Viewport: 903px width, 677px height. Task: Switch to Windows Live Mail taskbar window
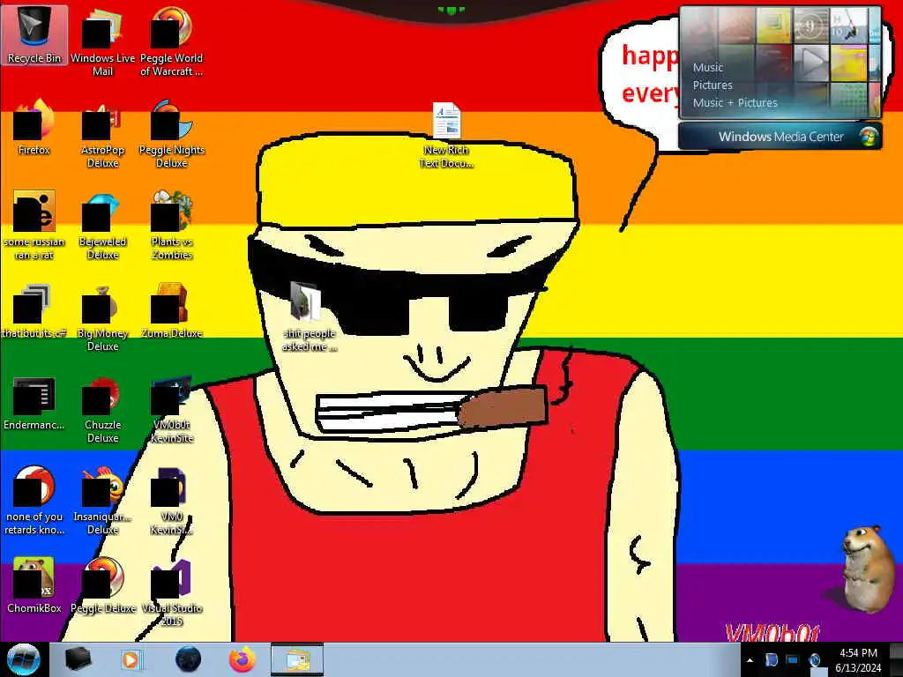297,659
